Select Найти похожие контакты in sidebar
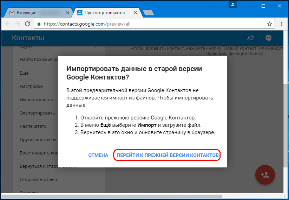289x200 pixels. coord(39,60)
